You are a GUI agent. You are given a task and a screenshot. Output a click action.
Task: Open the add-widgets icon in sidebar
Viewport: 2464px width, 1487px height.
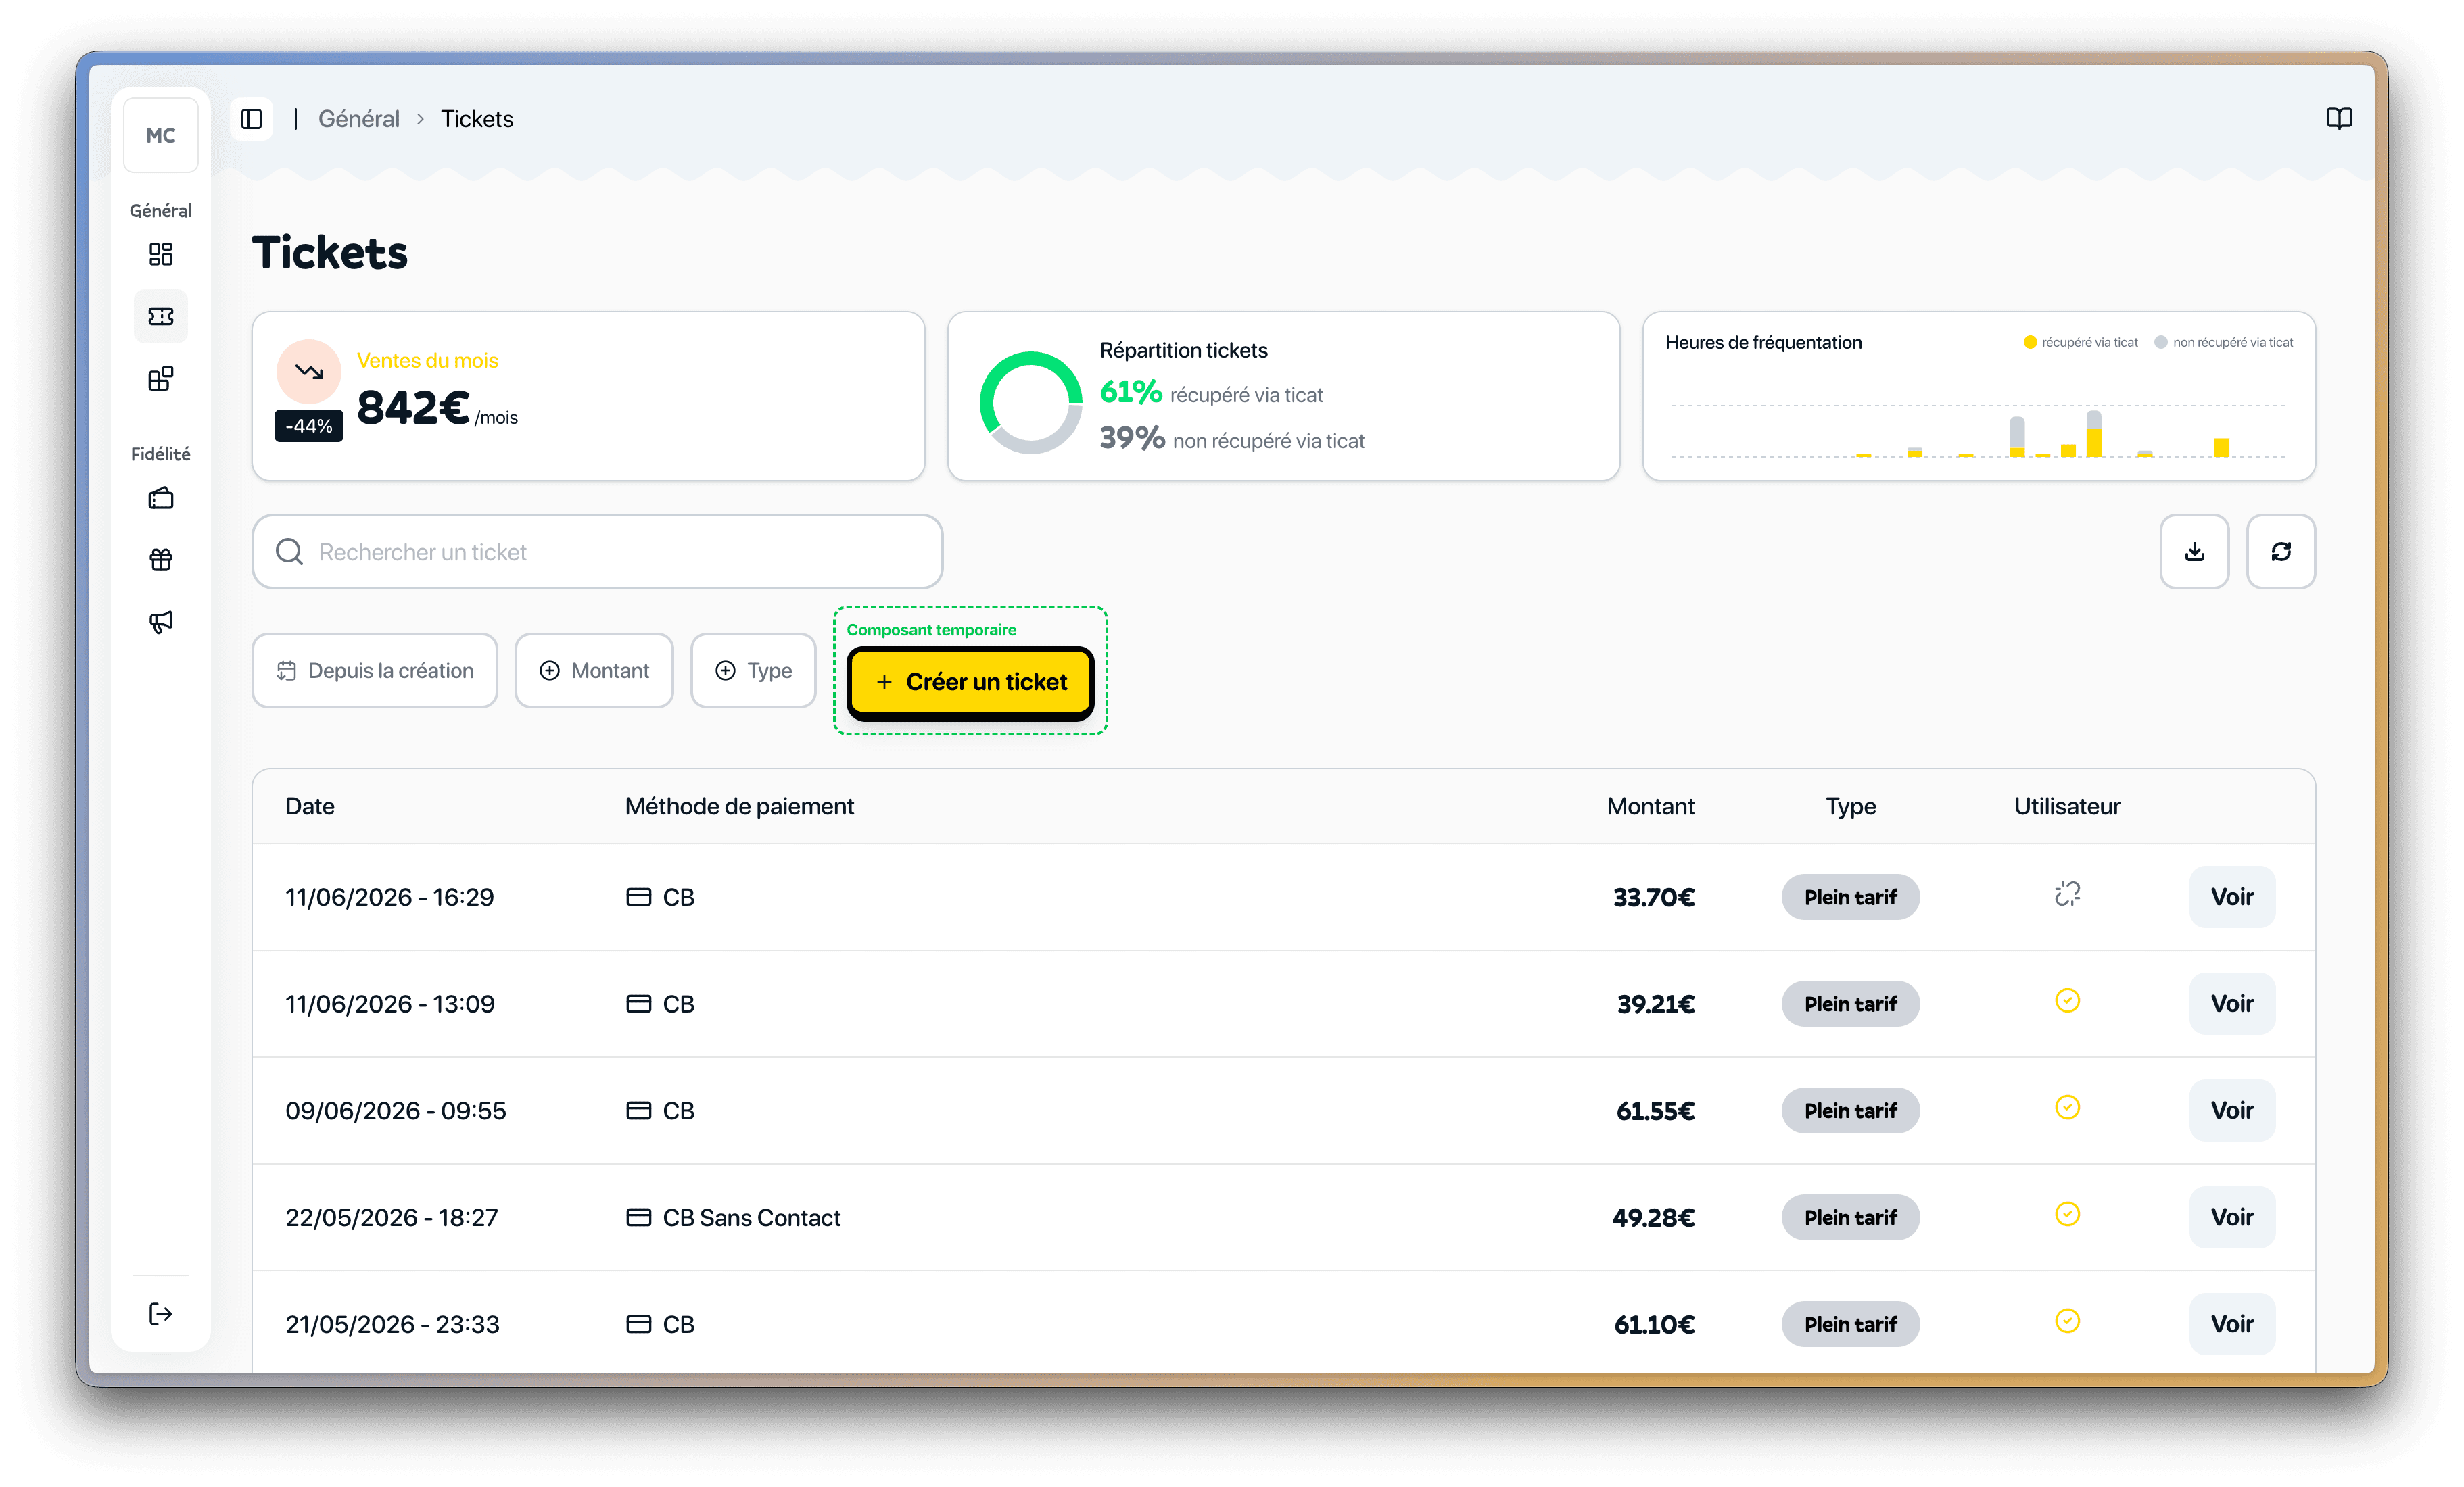point(160,379)
